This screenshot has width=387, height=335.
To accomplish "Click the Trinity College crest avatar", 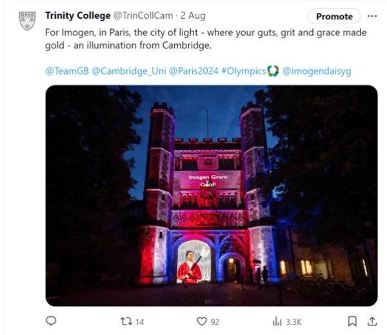I will (x=27, y=21).
